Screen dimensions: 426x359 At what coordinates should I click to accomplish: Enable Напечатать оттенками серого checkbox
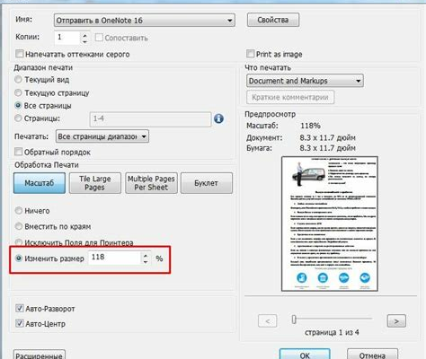pos(20,54)
